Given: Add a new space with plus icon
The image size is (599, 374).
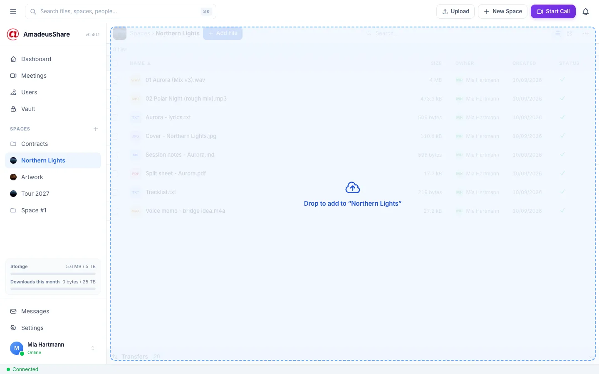Looking at the screenshot, I should pos(96,129).
